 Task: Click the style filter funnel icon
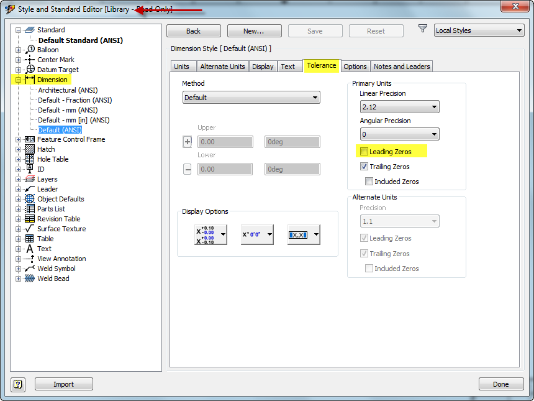click(x=423, y=28)
